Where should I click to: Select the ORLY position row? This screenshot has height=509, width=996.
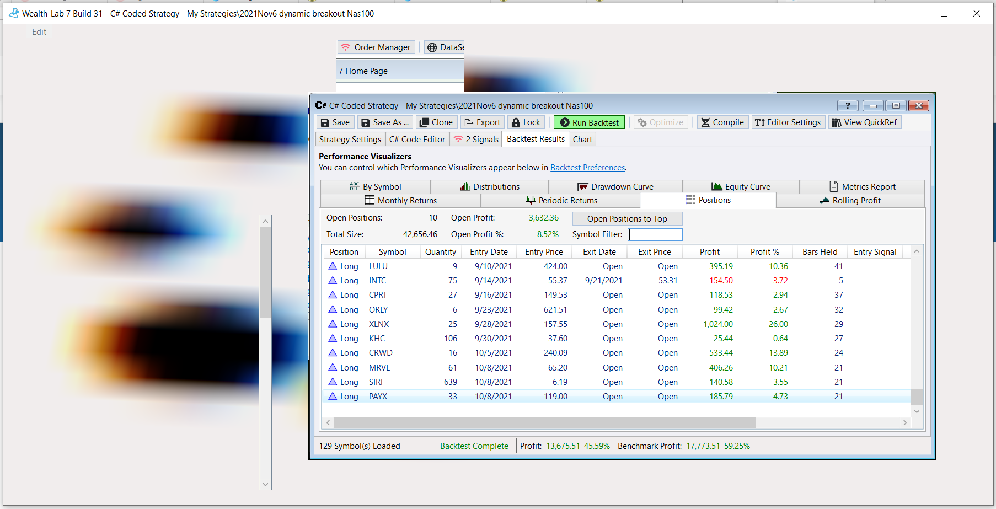617,310
